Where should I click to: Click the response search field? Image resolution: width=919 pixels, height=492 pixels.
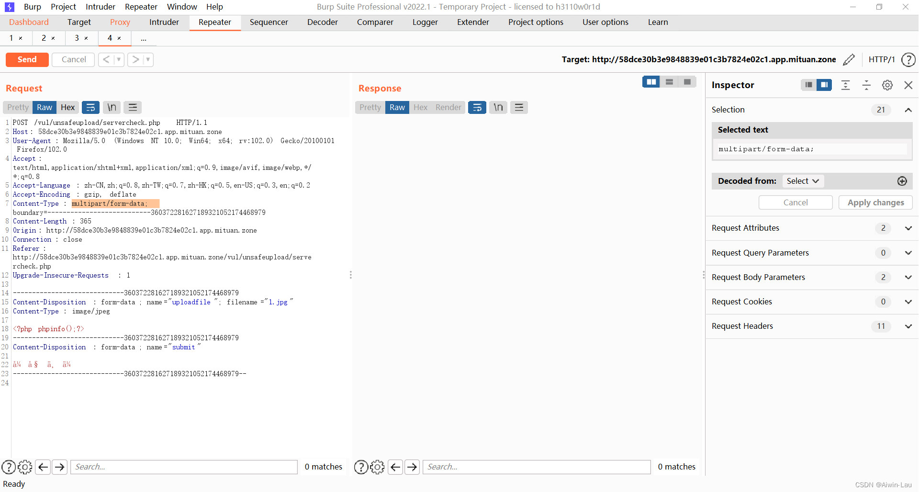tap(537, 467)
